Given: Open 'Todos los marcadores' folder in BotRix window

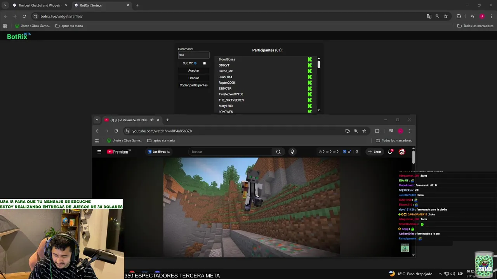Looking at the screenshot, I should (475, 26).
